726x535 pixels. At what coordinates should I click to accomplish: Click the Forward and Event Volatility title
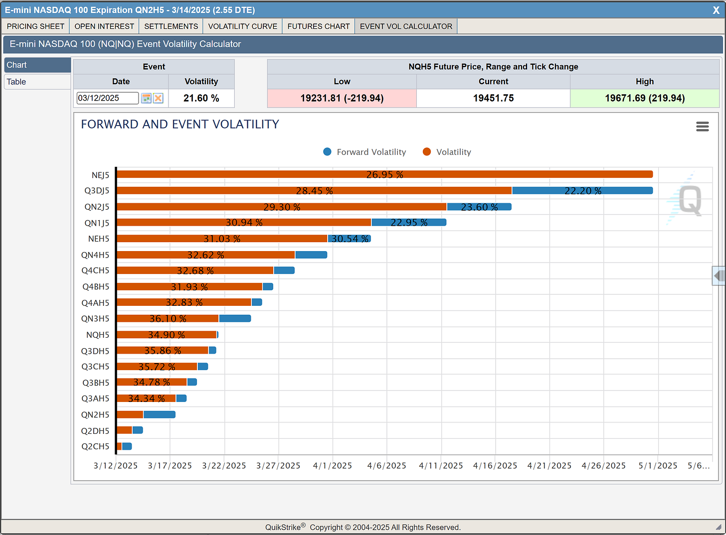(x=180, y=124)
